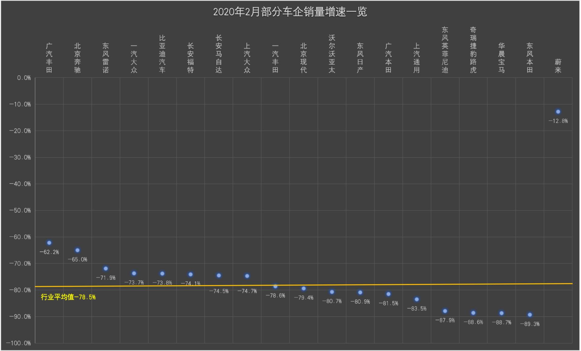Screen dimensions: 581x351
Task: Select the yellow industry average line
Action: [x=454, y=284]
